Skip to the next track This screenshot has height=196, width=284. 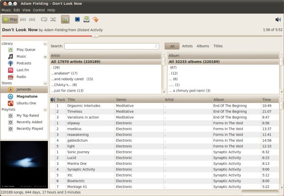(32, 19)
